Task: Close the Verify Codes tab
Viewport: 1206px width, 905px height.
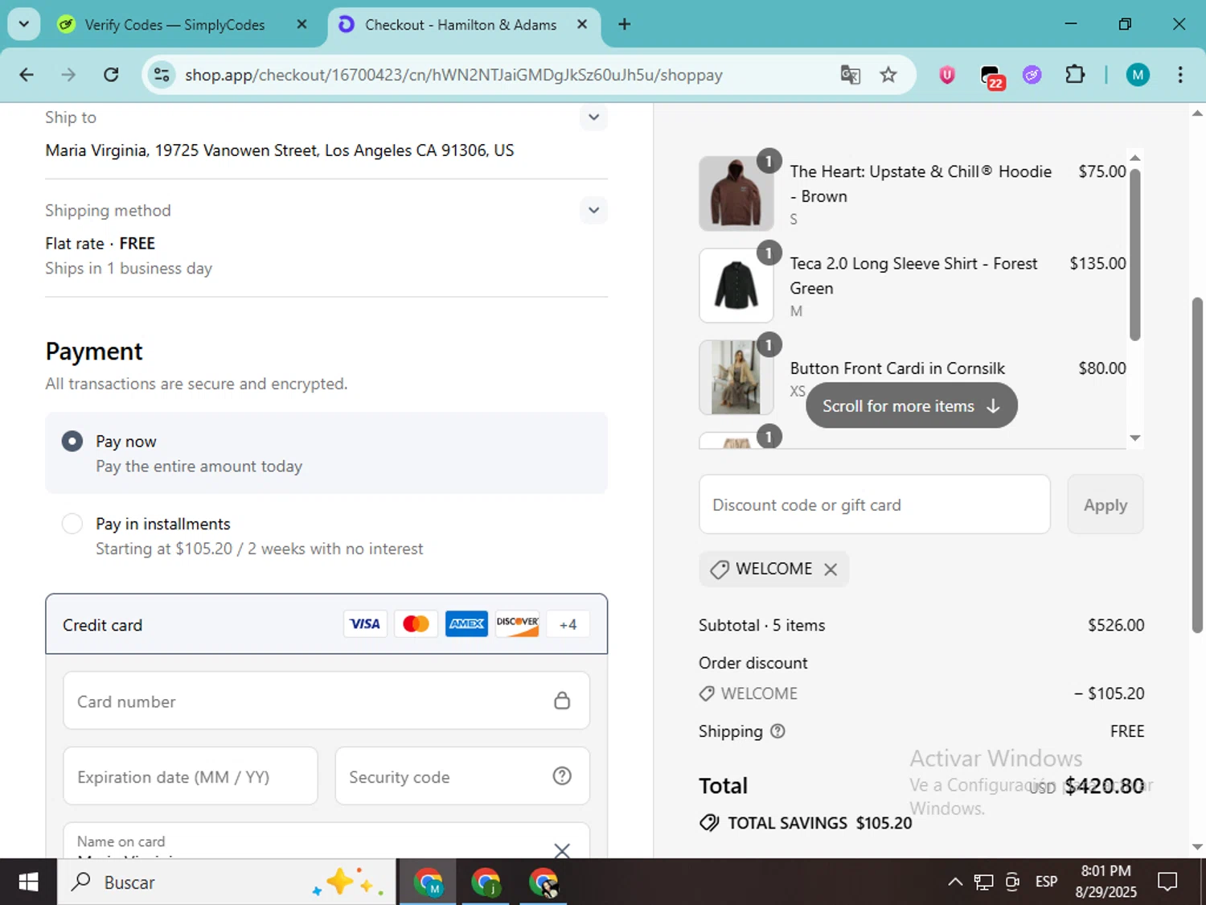Action: (301, 24)
